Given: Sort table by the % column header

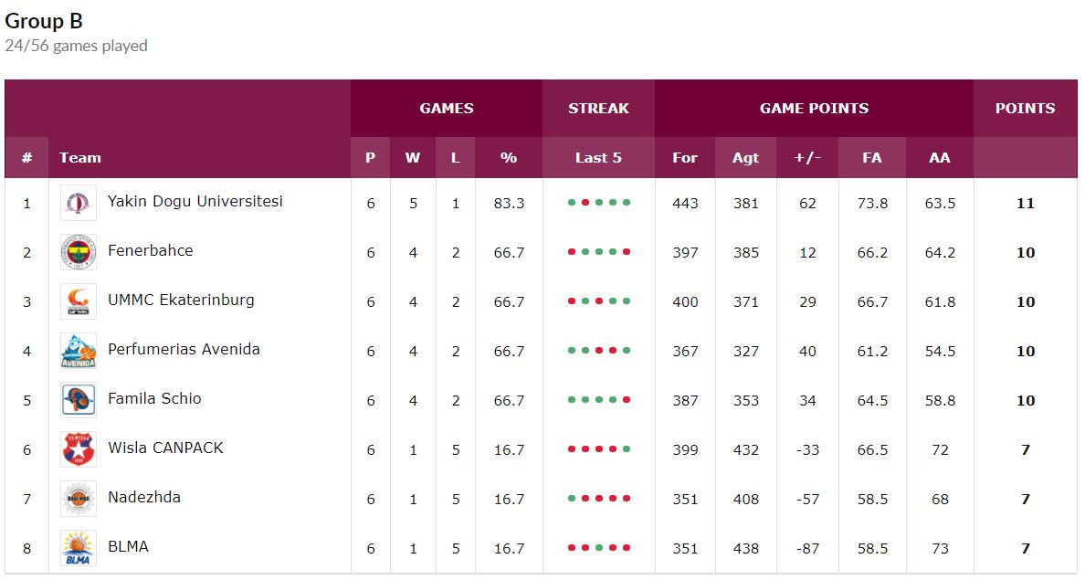Looking at the screenshot, I should point(509,158).
